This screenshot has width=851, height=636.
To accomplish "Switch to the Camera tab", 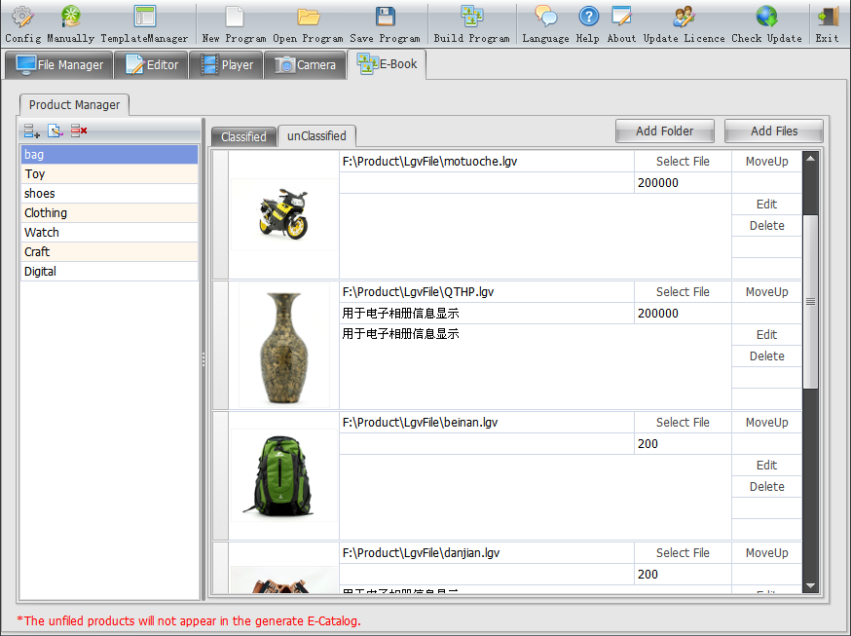I will coord(305,65).
